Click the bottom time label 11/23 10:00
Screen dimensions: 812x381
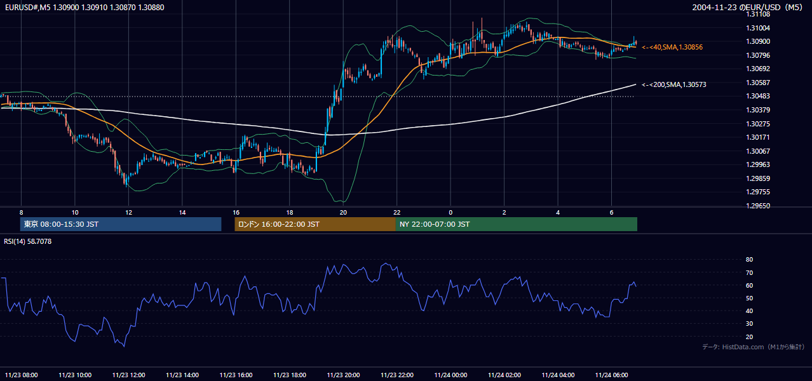pos(75,375)
